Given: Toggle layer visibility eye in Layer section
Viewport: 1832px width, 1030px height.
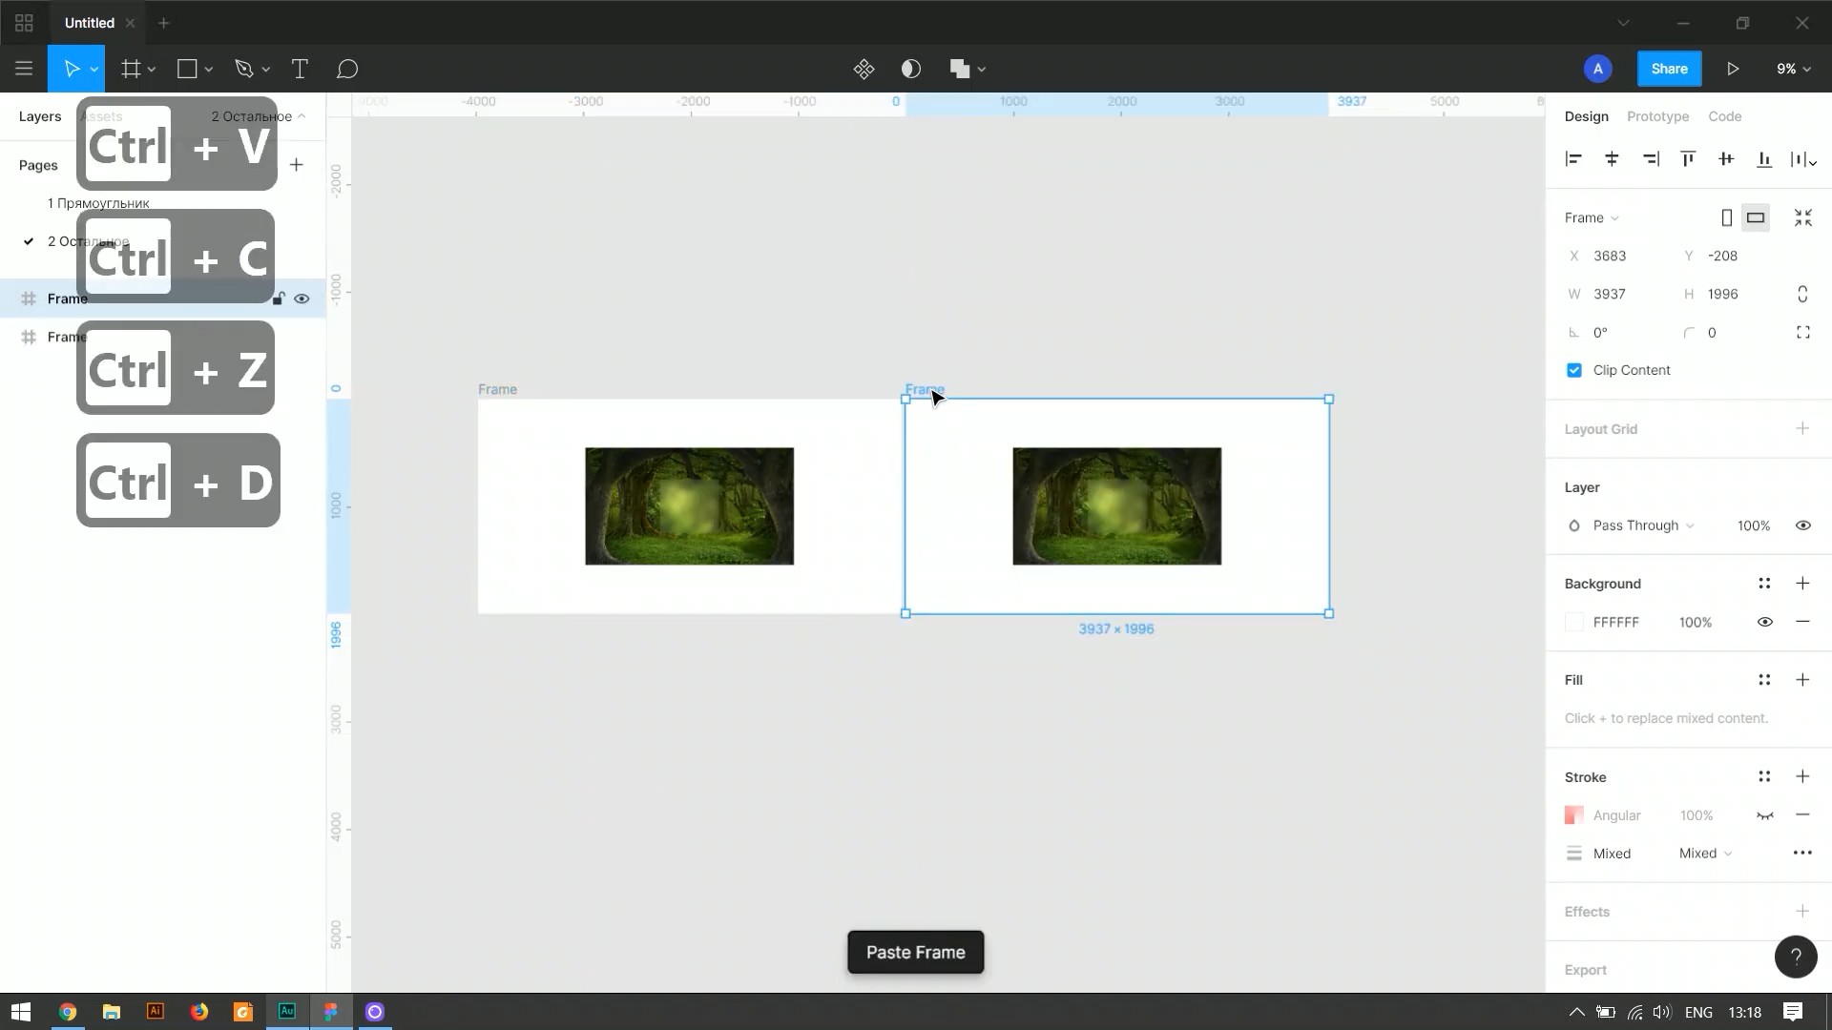Looking at the screenshot, I should [1802, 525].
